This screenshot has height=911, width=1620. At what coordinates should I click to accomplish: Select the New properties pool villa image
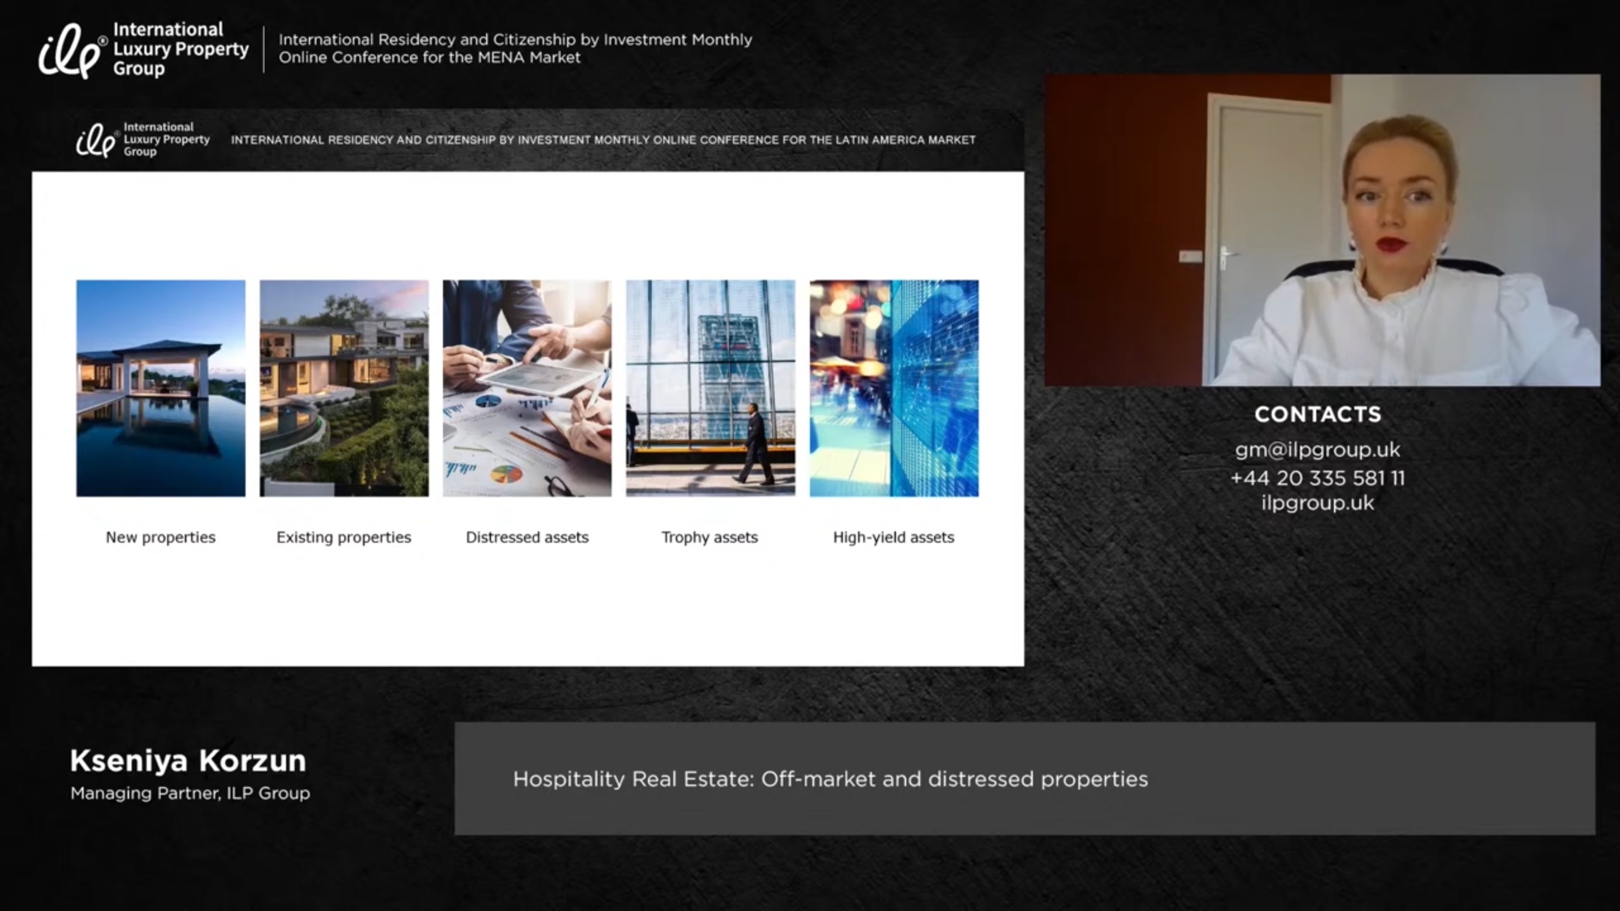161,388
